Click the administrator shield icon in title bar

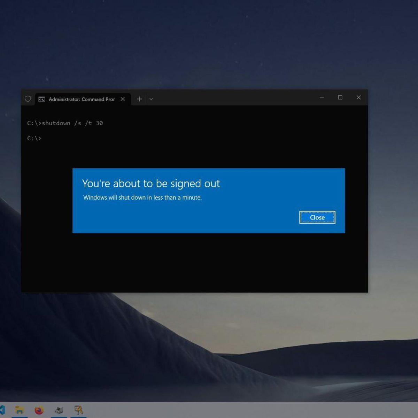coord(28,99)
